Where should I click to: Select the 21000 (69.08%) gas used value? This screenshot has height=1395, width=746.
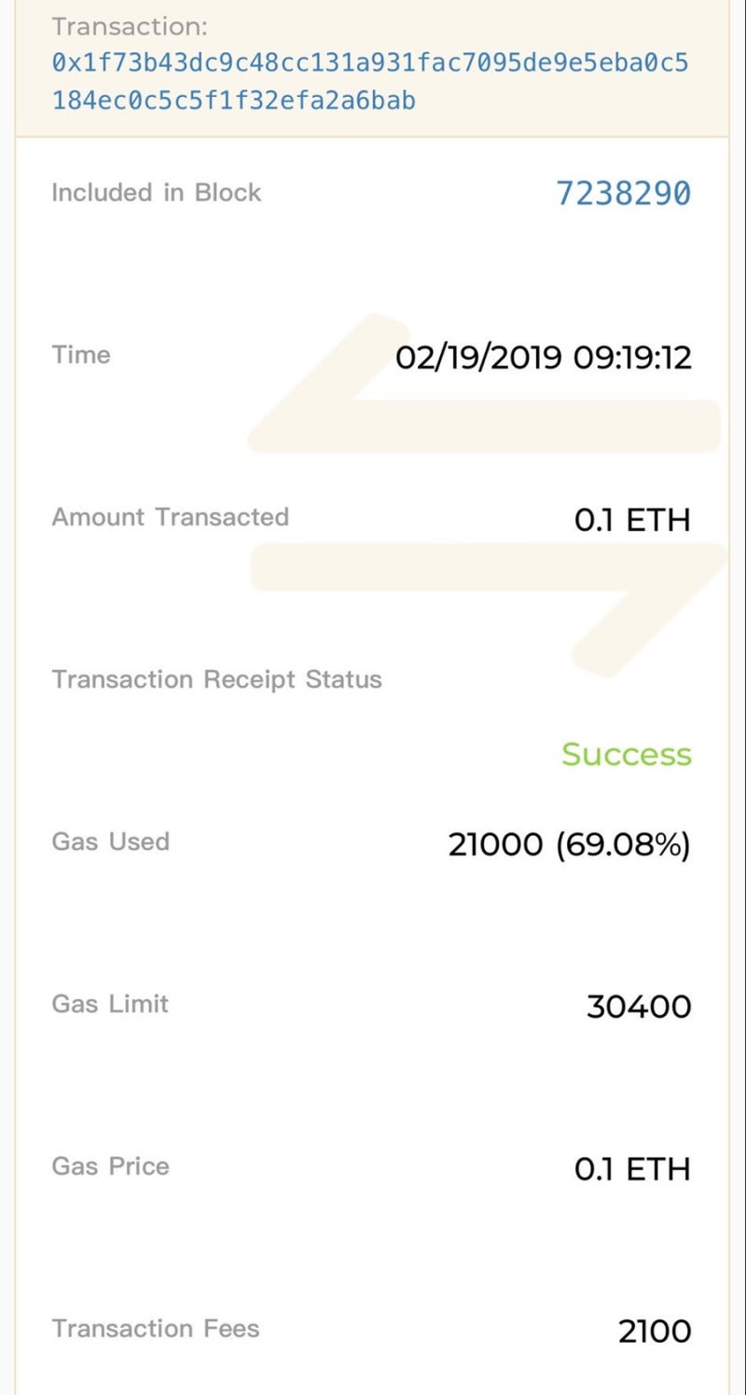tap(569, 844)
